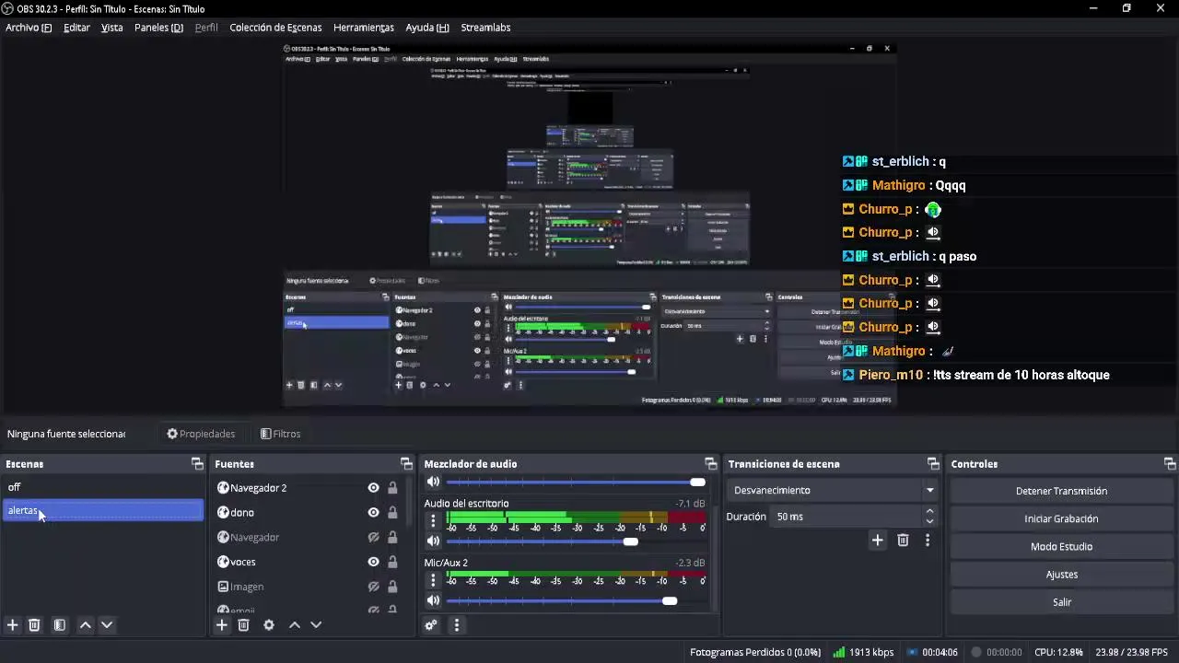Screen dimensions: 1179x663
Task: Move scene down with Escenas down arrow
Action: point(107,625)
